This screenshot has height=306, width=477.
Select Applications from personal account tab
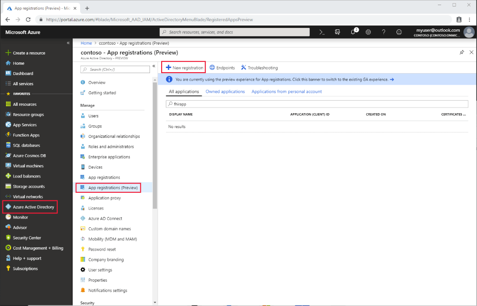pos(286,92)
